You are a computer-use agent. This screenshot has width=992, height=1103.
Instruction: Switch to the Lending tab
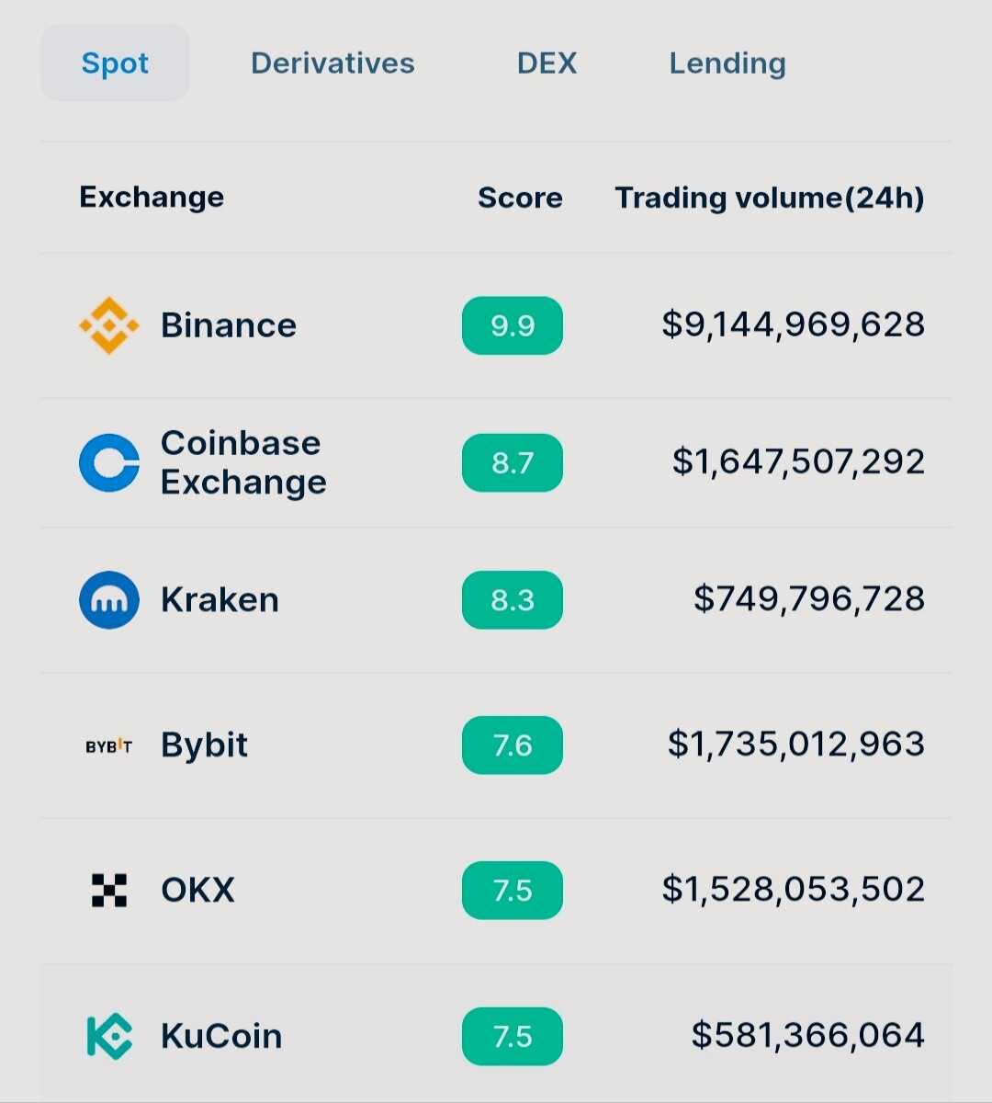[x=727, y=63]
